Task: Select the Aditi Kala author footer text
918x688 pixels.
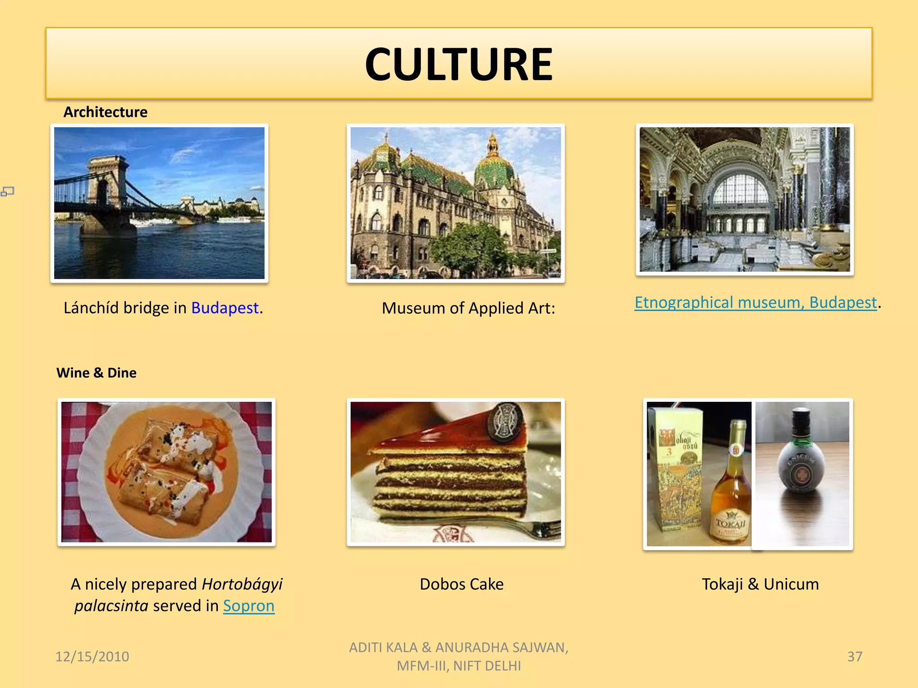Action: (459, 657)
